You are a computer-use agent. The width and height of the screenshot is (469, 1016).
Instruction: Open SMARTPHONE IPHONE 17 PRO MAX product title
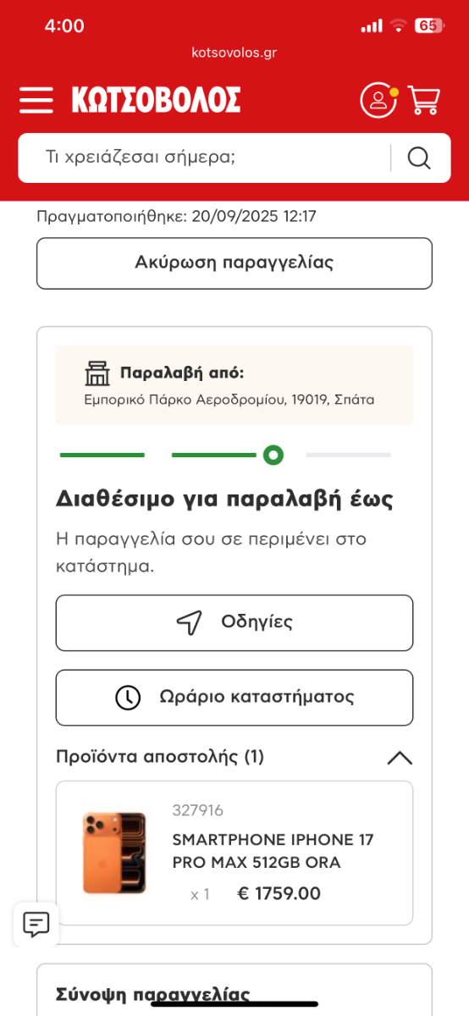point(273,851)
